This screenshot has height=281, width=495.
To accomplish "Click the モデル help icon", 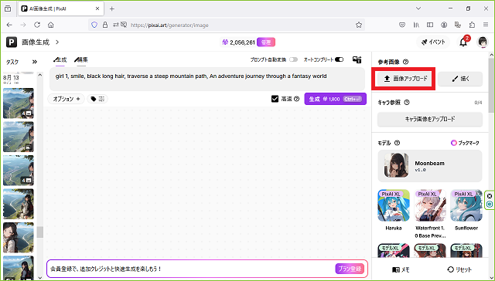I will (397, 143).
